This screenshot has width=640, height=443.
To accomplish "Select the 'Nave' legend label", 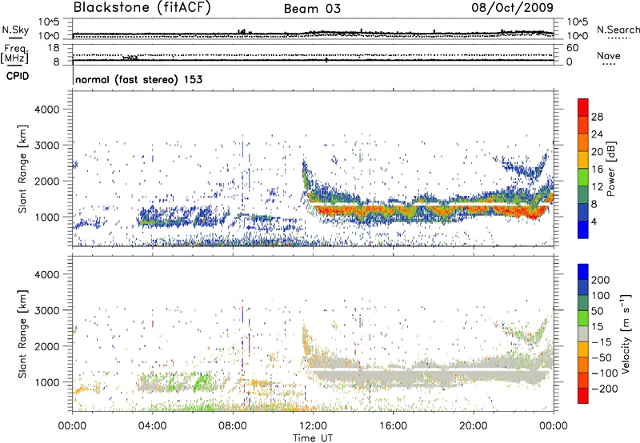I will (x=609, y=55).
